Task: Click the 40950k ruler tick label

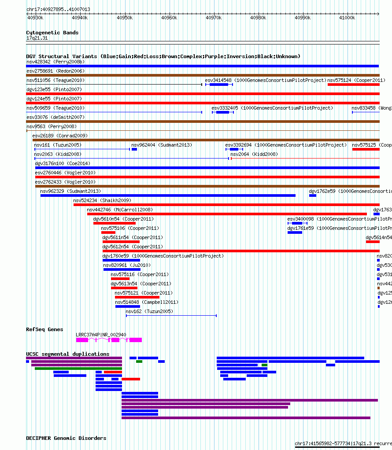Action: (125, 18)
